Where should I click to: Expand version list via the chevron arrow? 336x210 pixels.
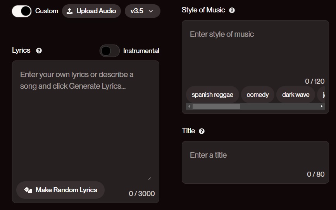tap(151, 11)
